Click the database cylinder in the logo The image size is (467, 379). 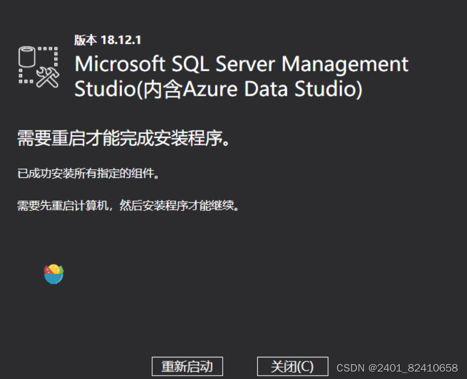[x=27, y=56]
